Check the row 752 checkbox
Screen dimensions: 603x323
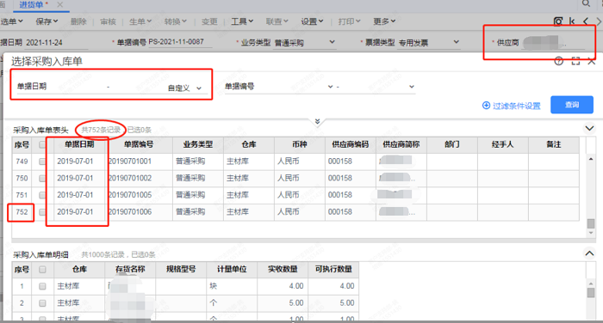(42, 212)
